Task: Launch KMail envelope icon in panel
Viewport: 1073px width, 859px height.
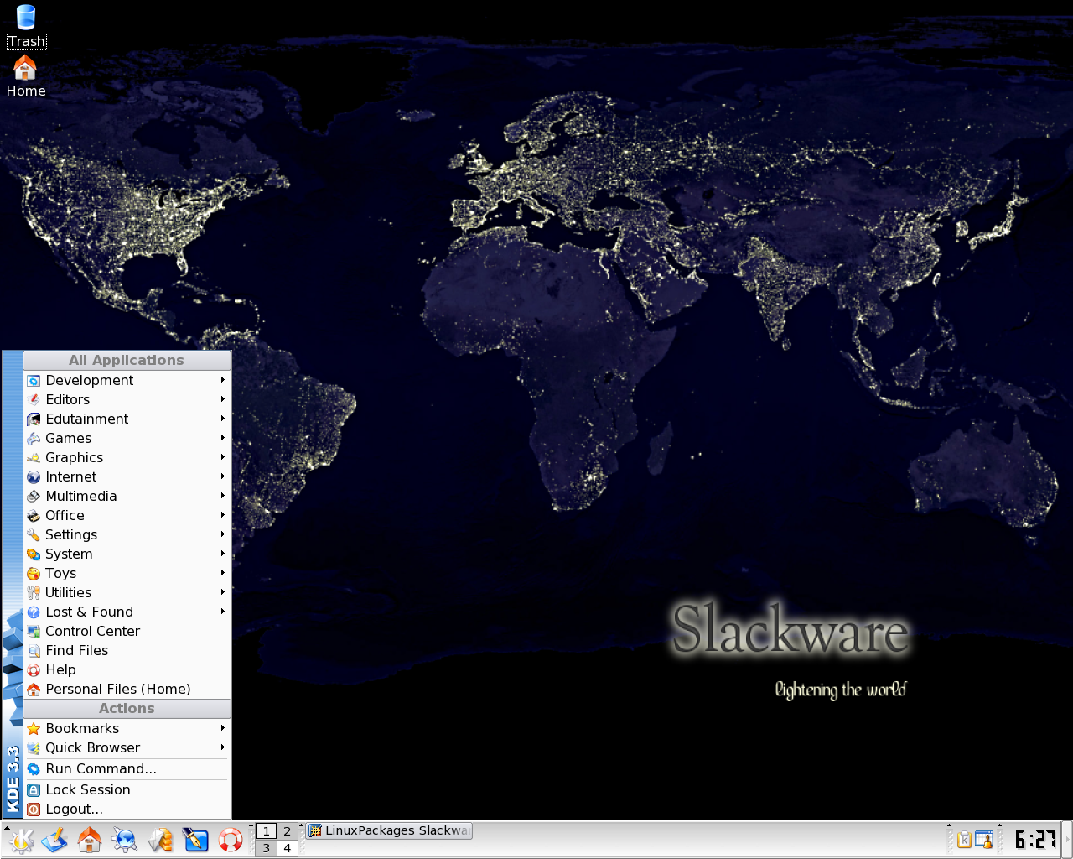Action: 160,840
